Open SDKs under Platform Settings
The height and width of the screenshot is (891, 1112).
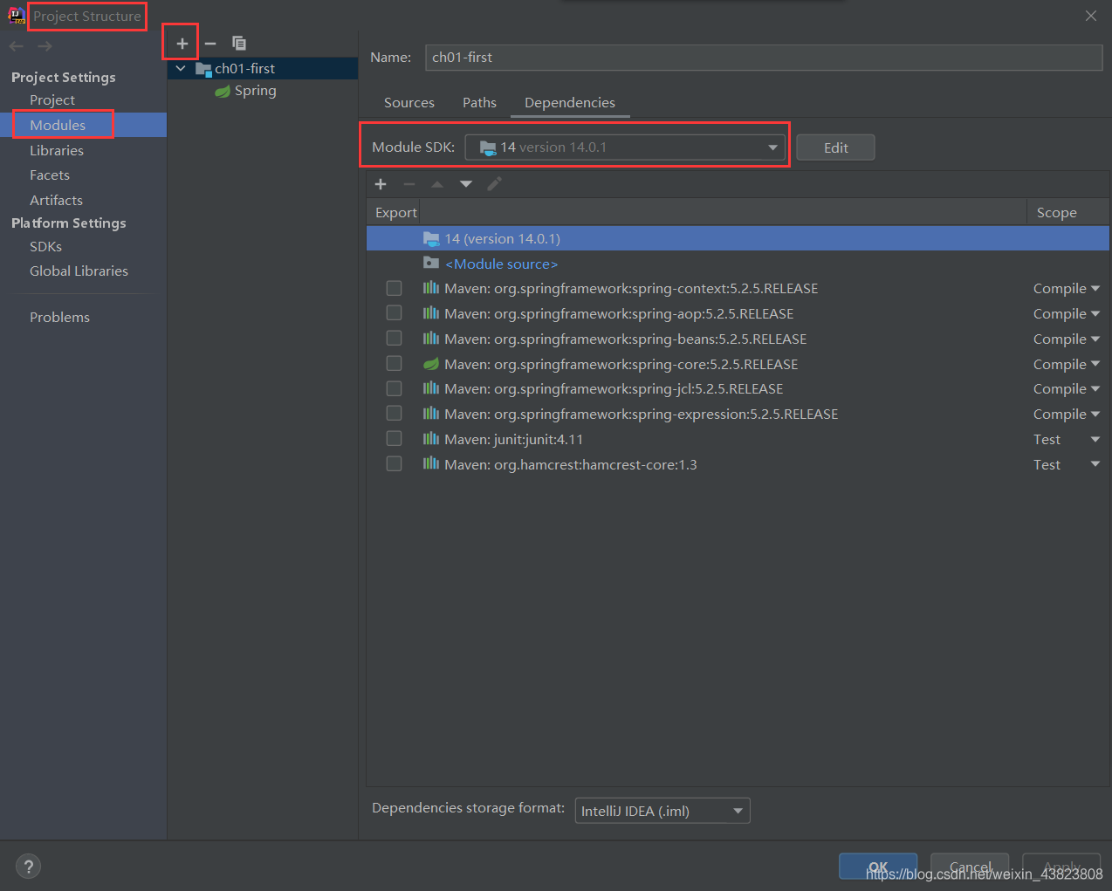pos(45,247)
